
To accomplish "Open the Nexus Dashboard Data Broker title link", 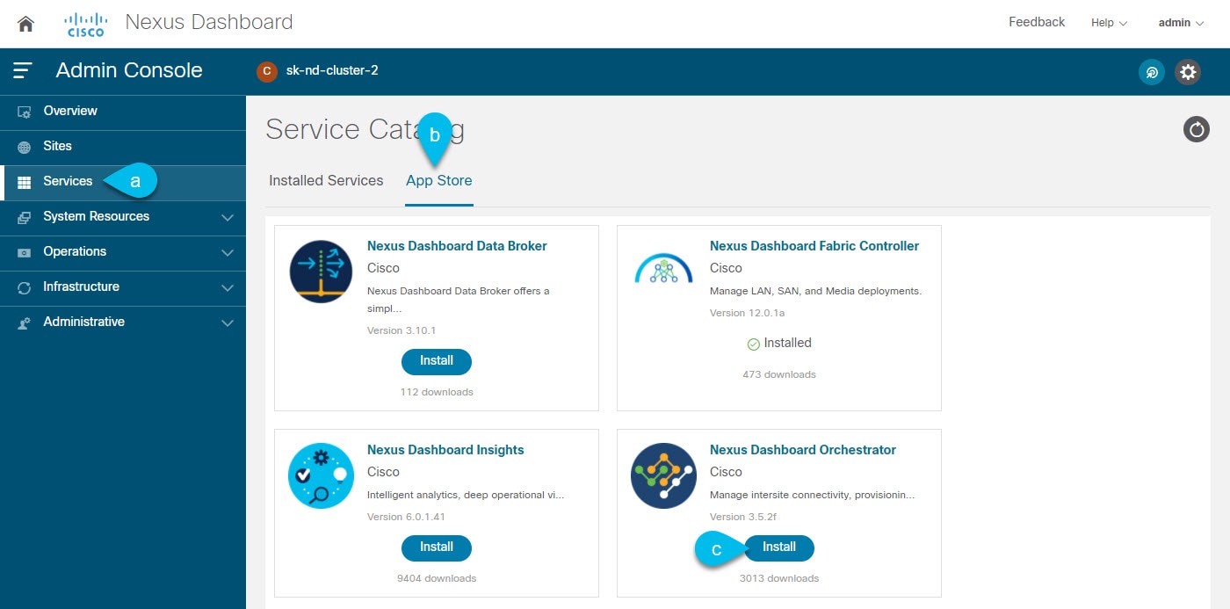I will [x=457, y=246].
